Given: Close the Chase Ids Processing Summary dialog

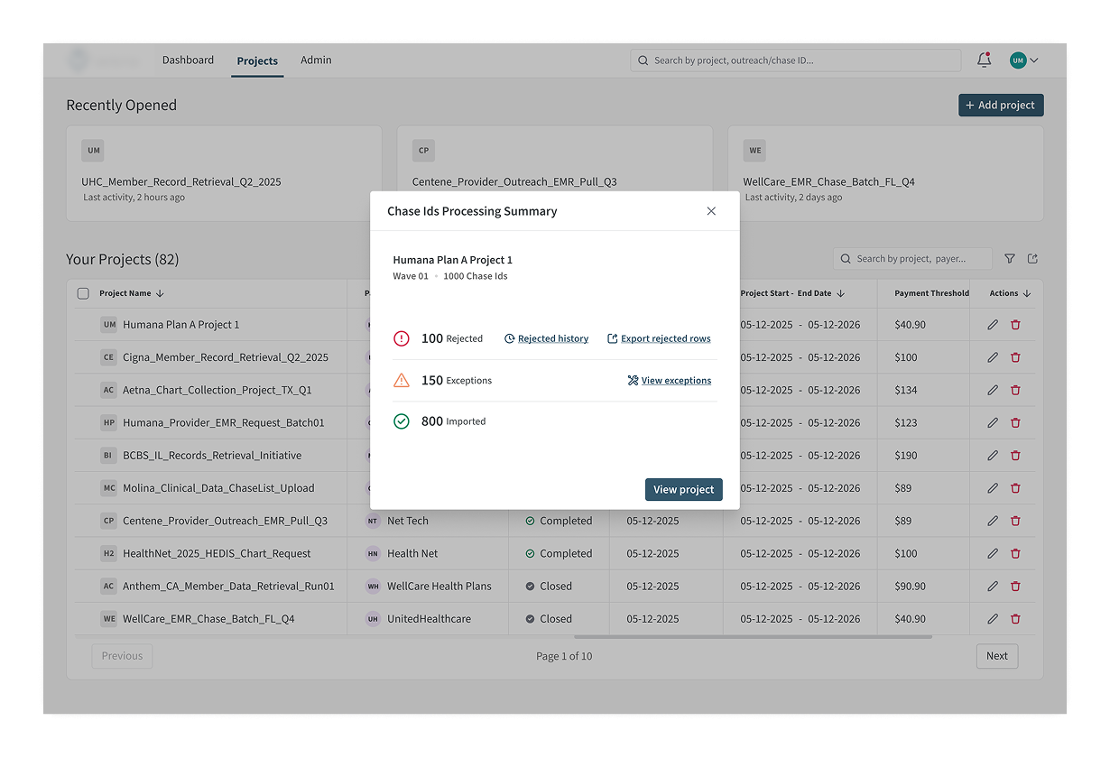Looking at the screenshot, I should pos(711,211).
